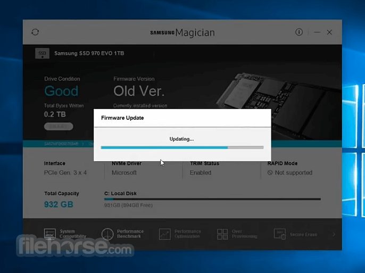Open Over Provisioning grid icon

click(222, 234)
